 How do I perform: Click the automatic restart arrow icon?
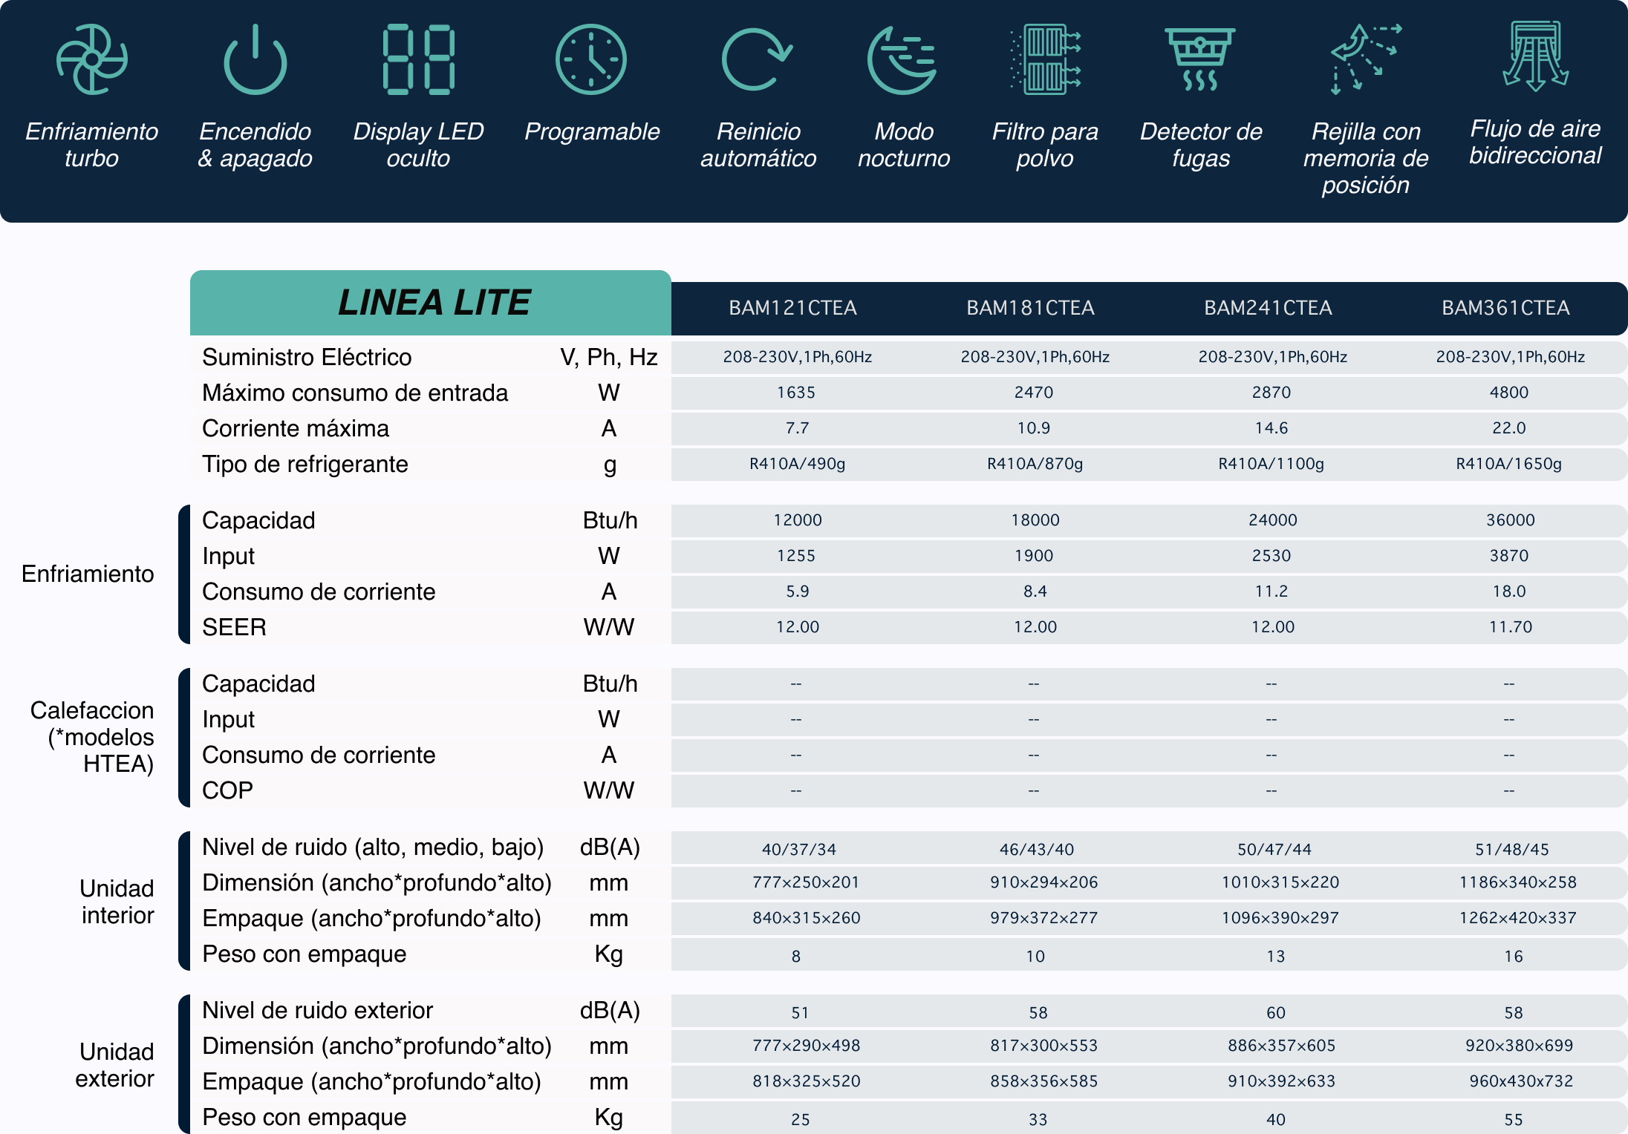756,59
